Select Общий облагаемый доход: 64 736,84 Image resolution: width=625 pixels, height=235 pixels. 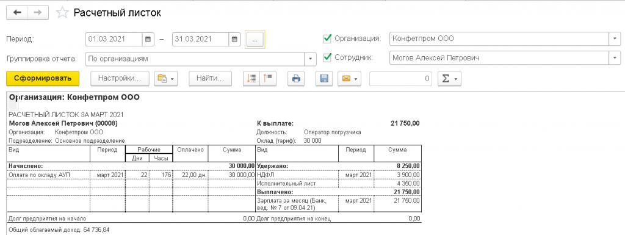pyautogui.click(x=59, y=230)
